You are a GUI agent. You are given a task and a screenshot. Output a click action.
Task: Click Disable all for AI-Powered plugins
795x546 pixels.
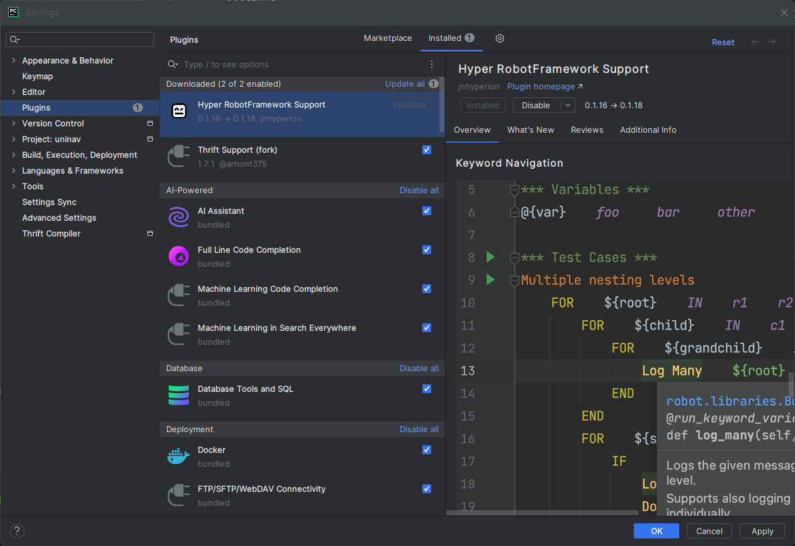pyautogui.click(x=419, y=190)
